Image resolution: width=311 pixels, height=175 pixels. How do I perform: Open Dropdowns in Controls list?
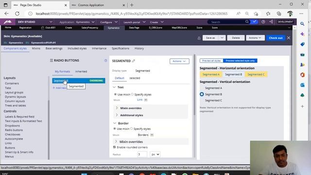pos(12,125)
